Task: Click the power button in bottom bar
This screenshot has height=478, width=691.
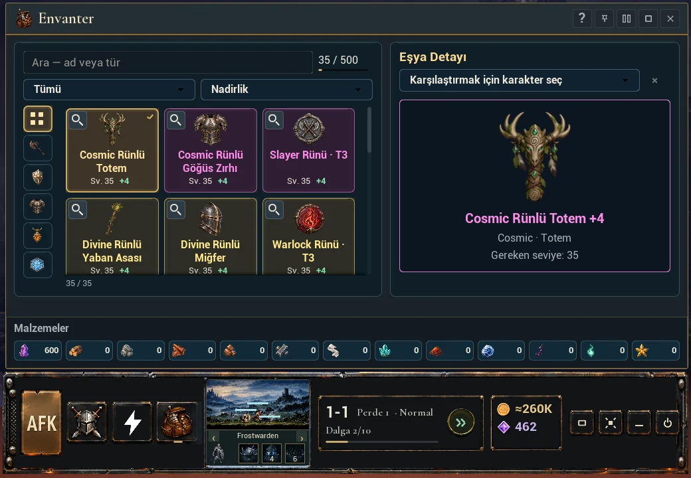Action: 668,423
